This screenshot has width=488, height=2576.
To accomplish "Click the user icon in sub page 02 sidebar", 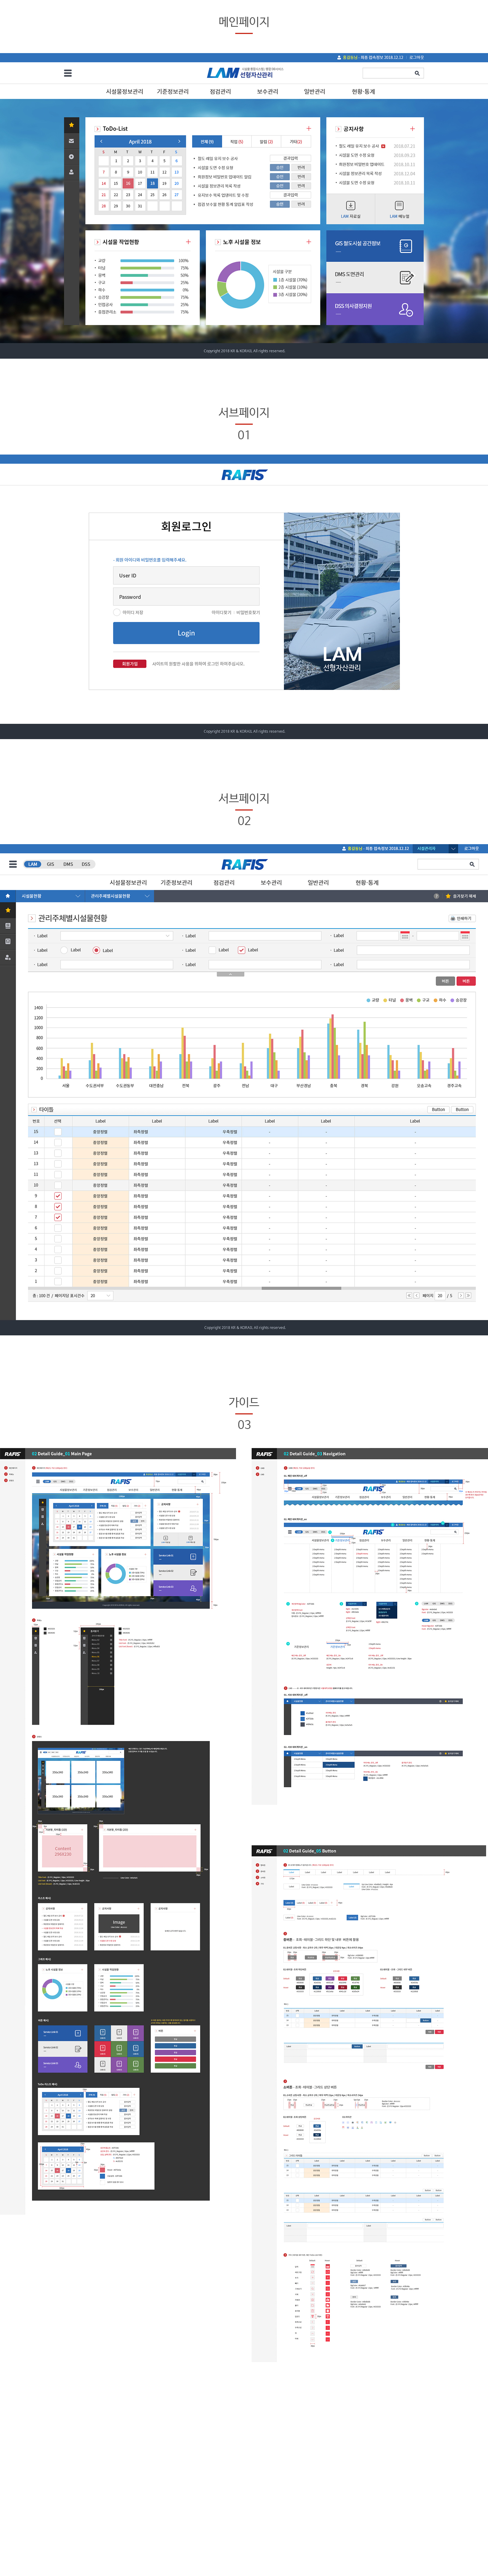I will pos(8,957).
